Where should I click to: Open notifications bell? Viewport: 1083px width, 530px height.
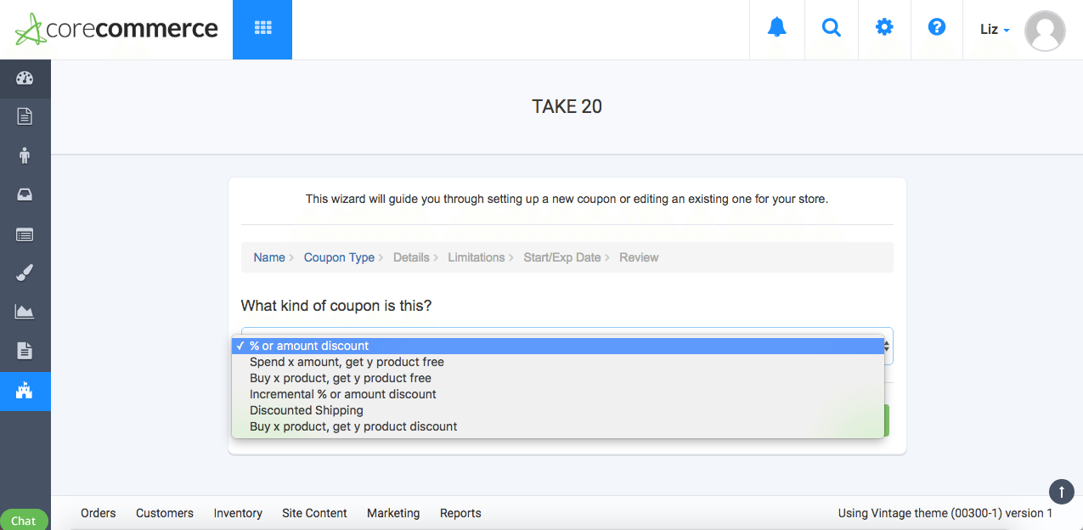point(776,28)
